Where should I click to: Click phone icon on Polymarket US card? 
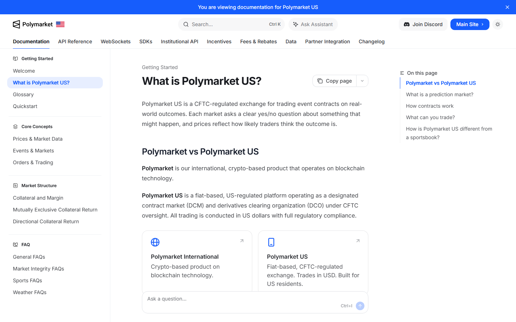coord(271,242)
